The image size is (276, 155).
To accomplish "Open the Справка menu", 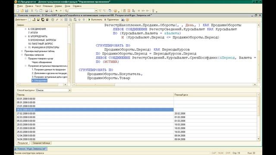I will coord(77,6).
